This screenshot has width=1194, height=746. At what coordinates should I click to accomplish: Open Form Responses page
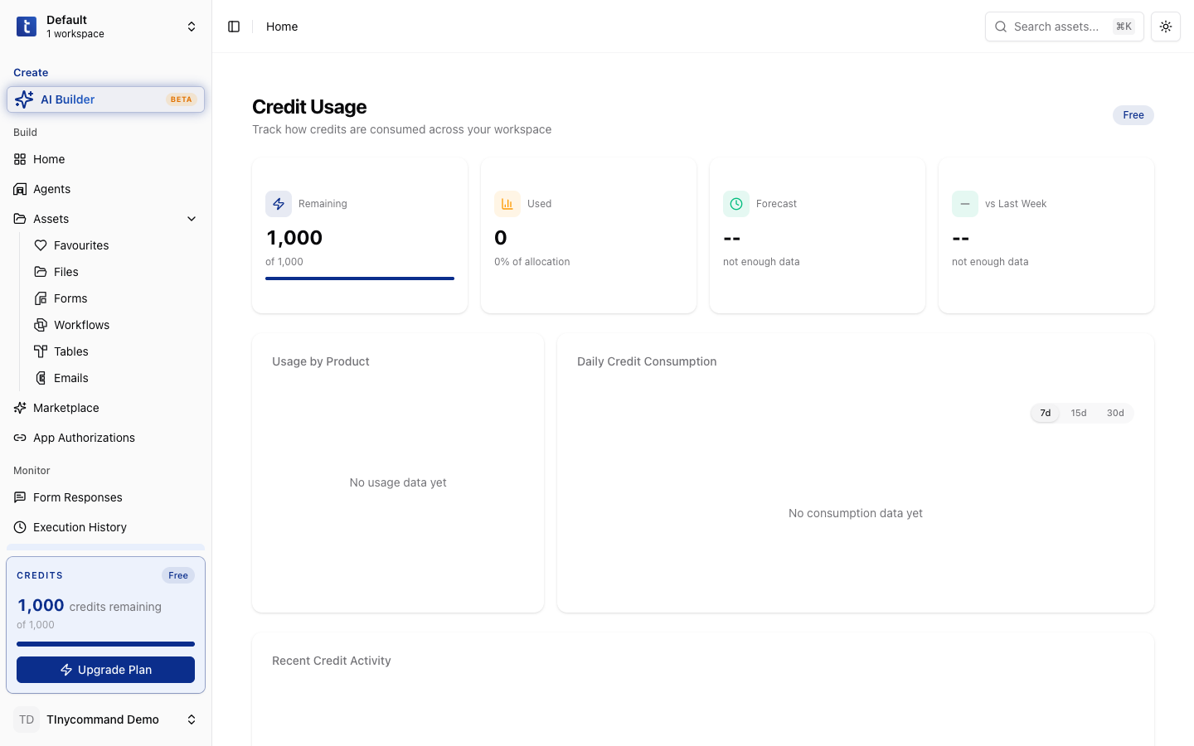click(x=105, y=497)
